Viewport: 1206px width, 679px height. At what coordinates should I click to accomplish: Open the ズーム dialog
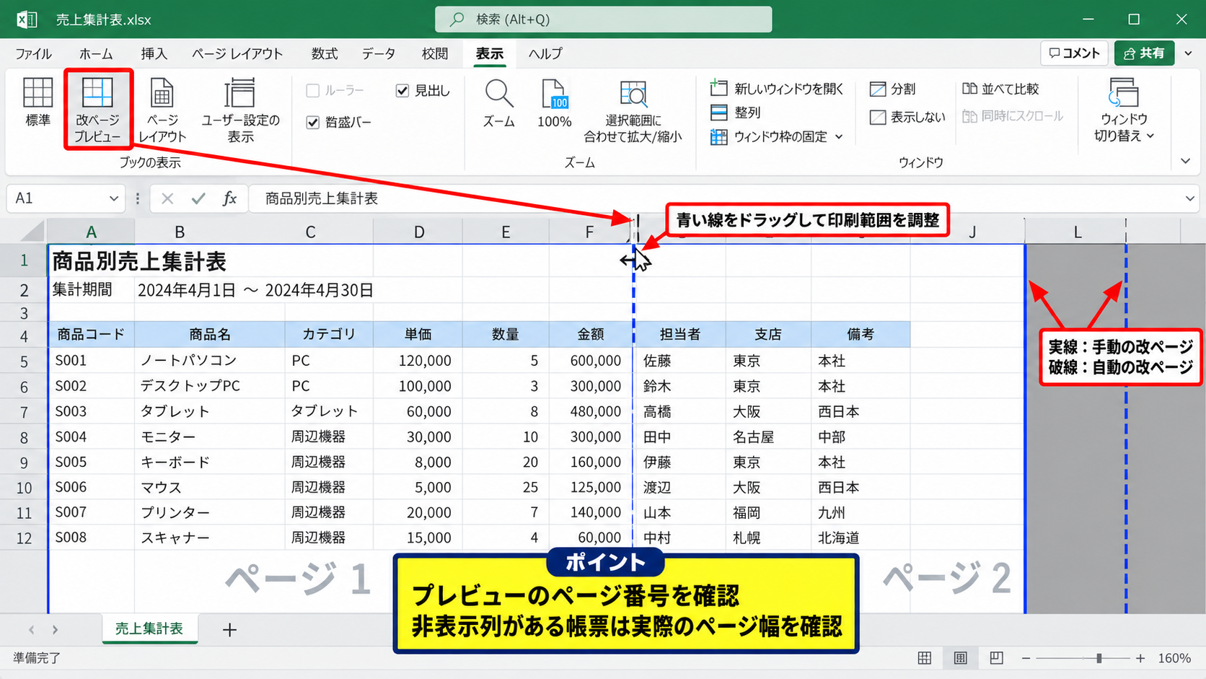click(x=498, y=104)
